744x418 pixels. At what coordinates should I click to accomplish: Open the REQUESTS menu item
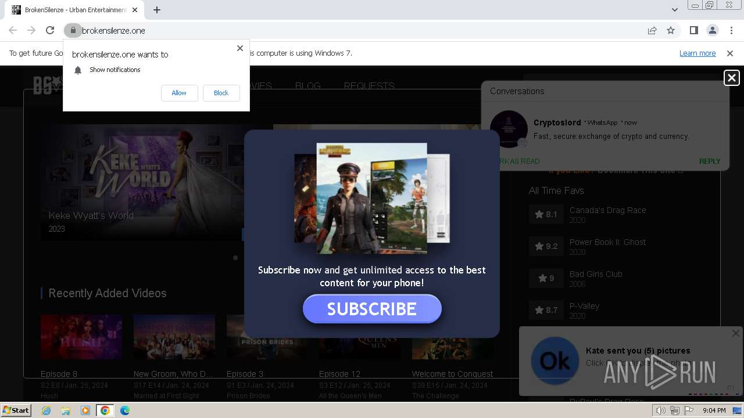(x=369, y=85)
